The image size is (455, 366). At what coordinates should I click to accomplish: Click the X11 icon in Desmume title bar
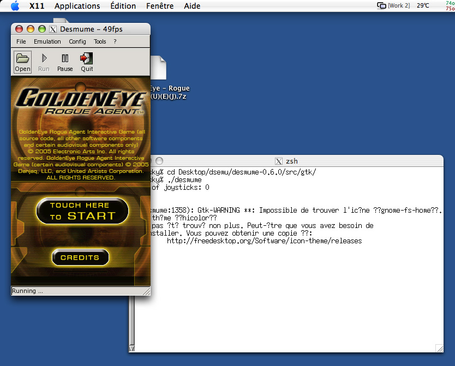(53, 29)
